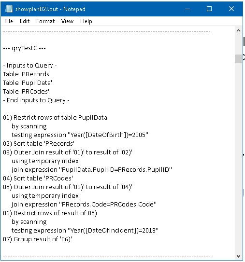The height and width of the screenshot is (262, 245).
Task: Open the View menu
Action: tap(67, 21)
